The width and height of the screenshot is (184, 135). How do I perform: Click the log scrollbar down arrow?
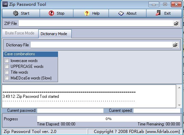179,105
